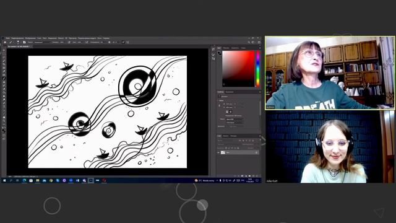Select the active Brush tool
This screenshot has height=223, width=396.
click(4, 79)
